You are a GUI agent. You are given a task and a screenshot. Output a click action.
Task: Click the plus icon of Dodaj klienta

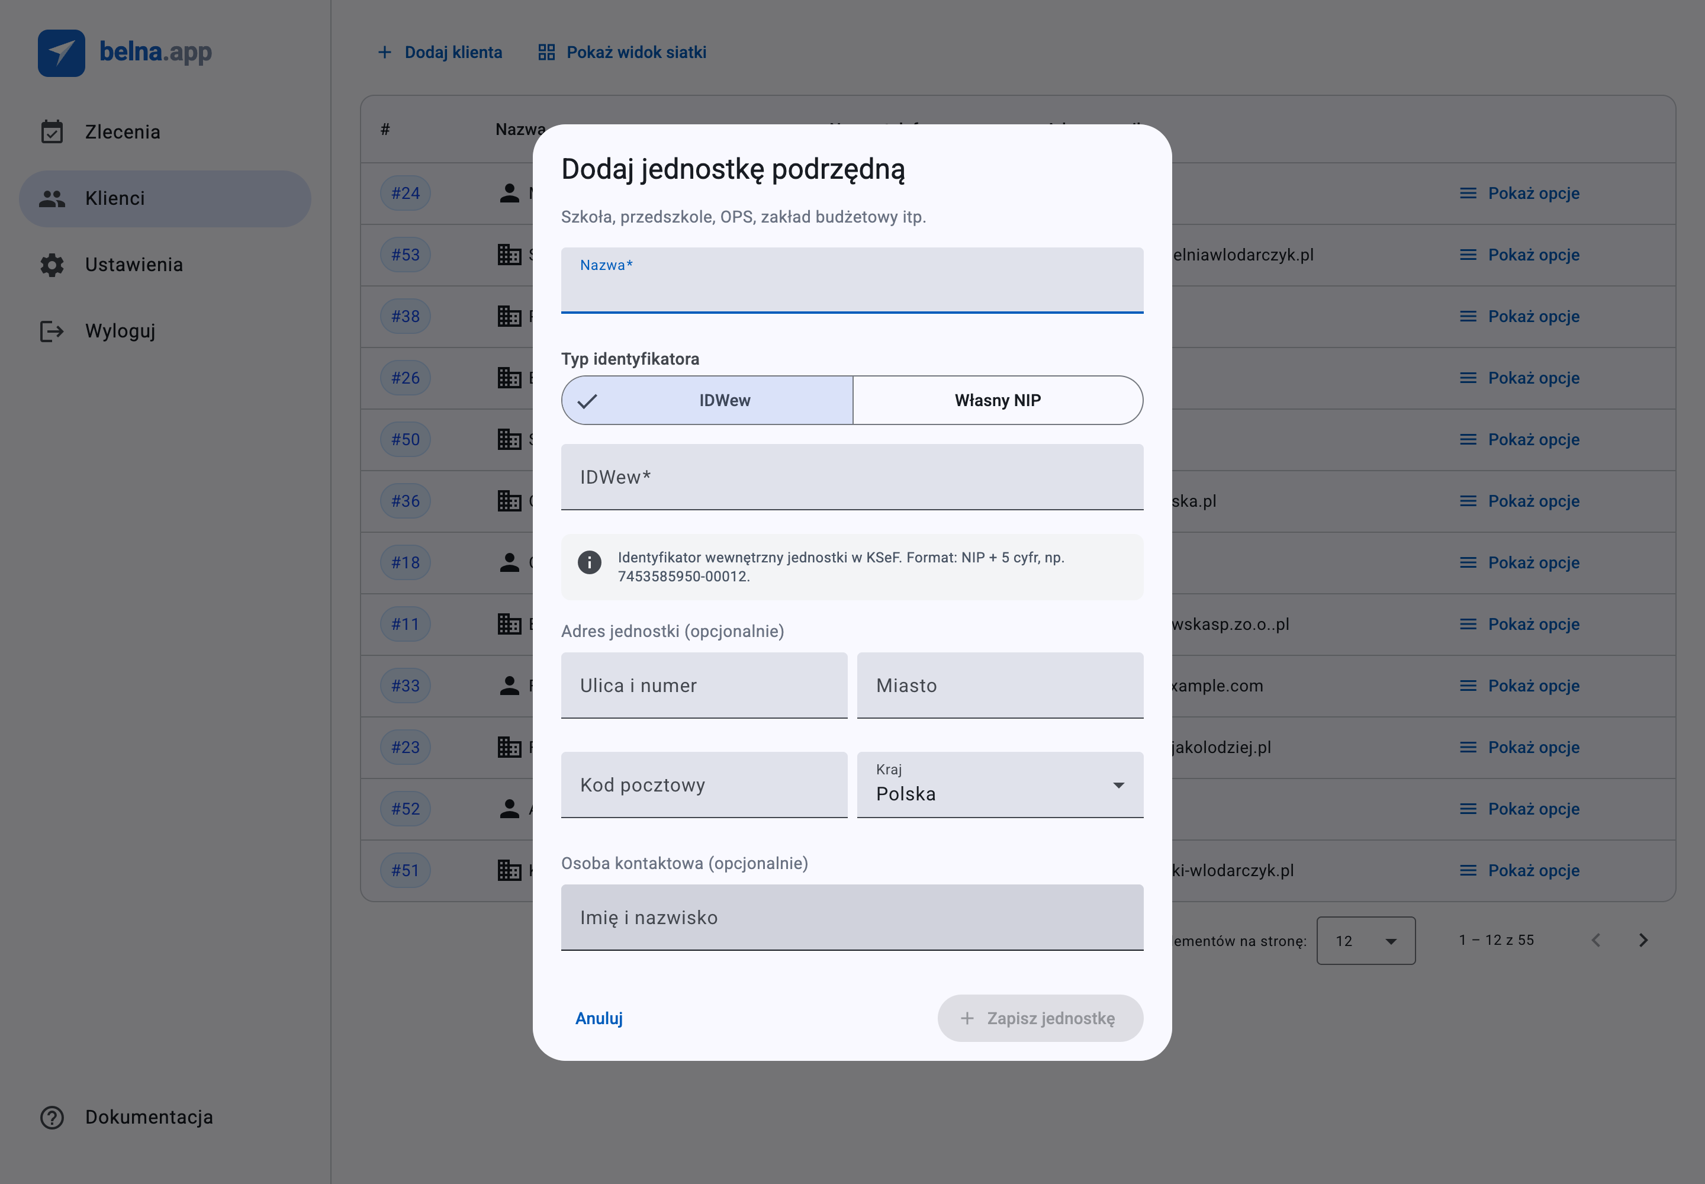click(x=384, y=53)
